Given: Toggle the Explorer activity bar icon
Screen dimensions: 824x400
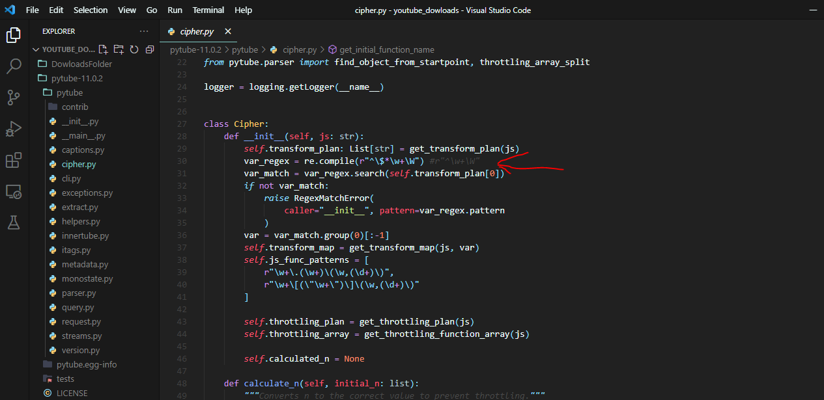Looking at the screenshot, I should click(13, 36).
